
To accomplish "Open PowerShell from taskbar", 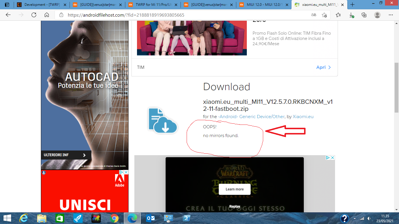I will (x=187, y=218).
